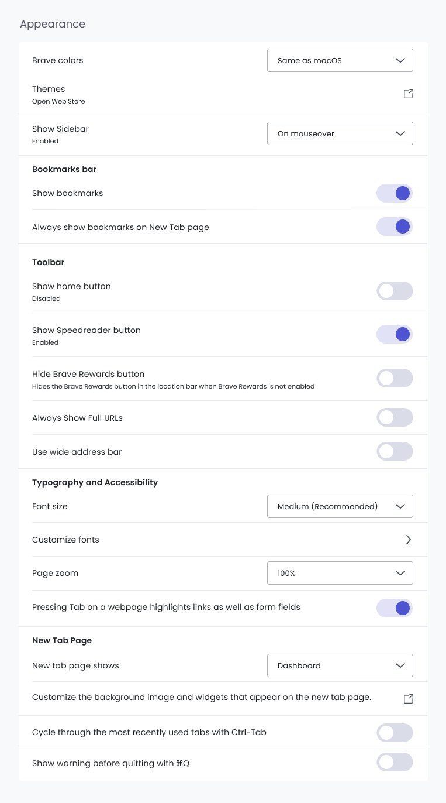Image resolution: width=446 pixels, height=803 pixels.
Task: Turn on Always Show Full URLs
Action: [x=395, y=417]
